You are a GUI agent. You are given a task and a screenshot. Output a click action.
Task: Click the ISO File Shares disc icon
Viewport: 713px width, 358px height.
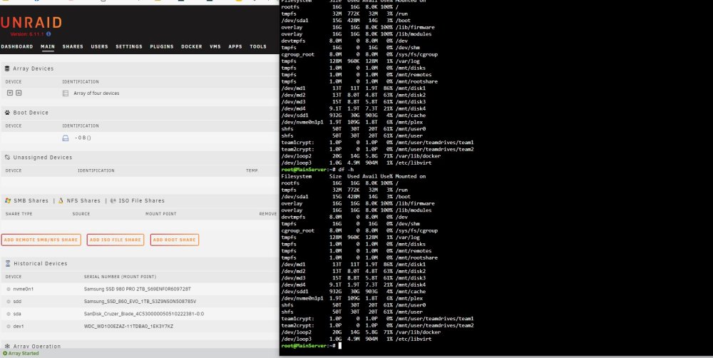coord(113,200)
